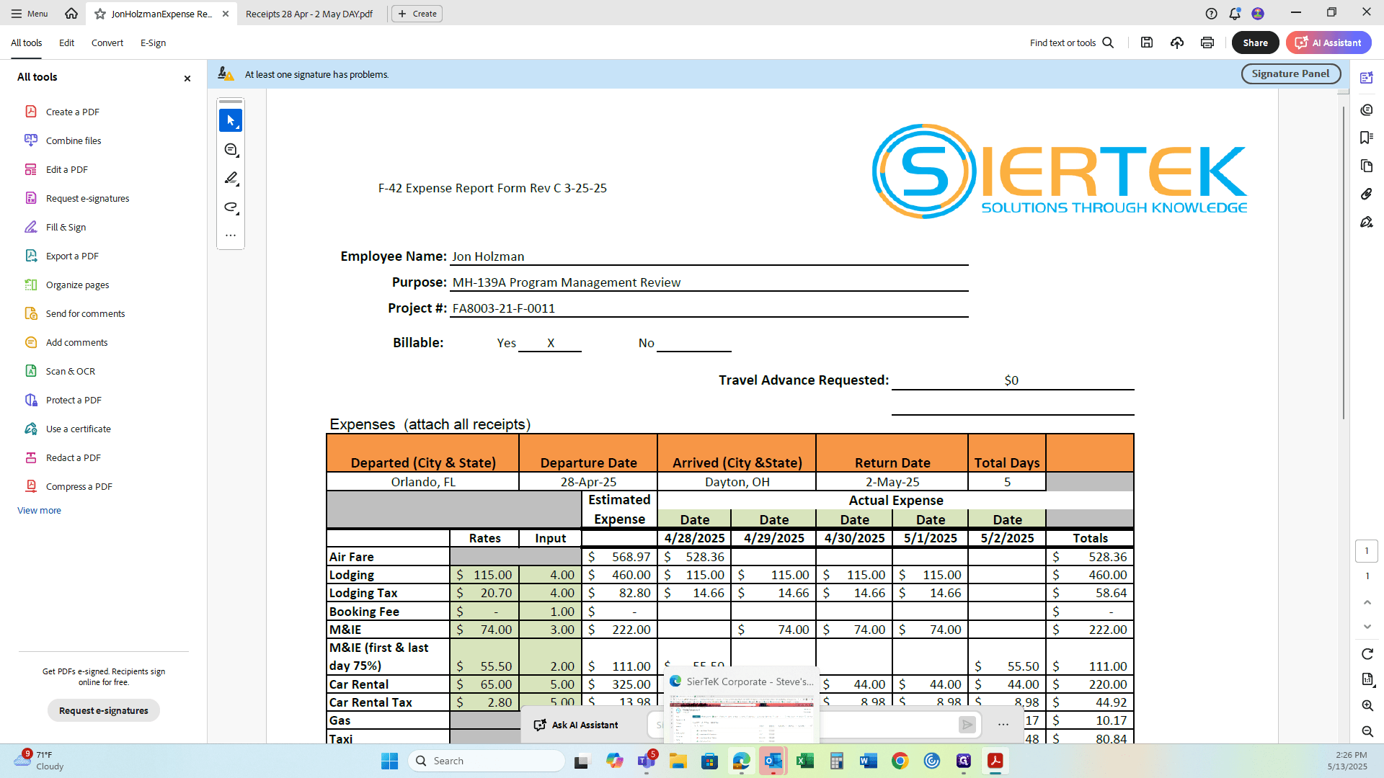
Task: Switch to Receipts 28 Apr - 2 May DAY.pdf tab
Action: tap(309, 14)
